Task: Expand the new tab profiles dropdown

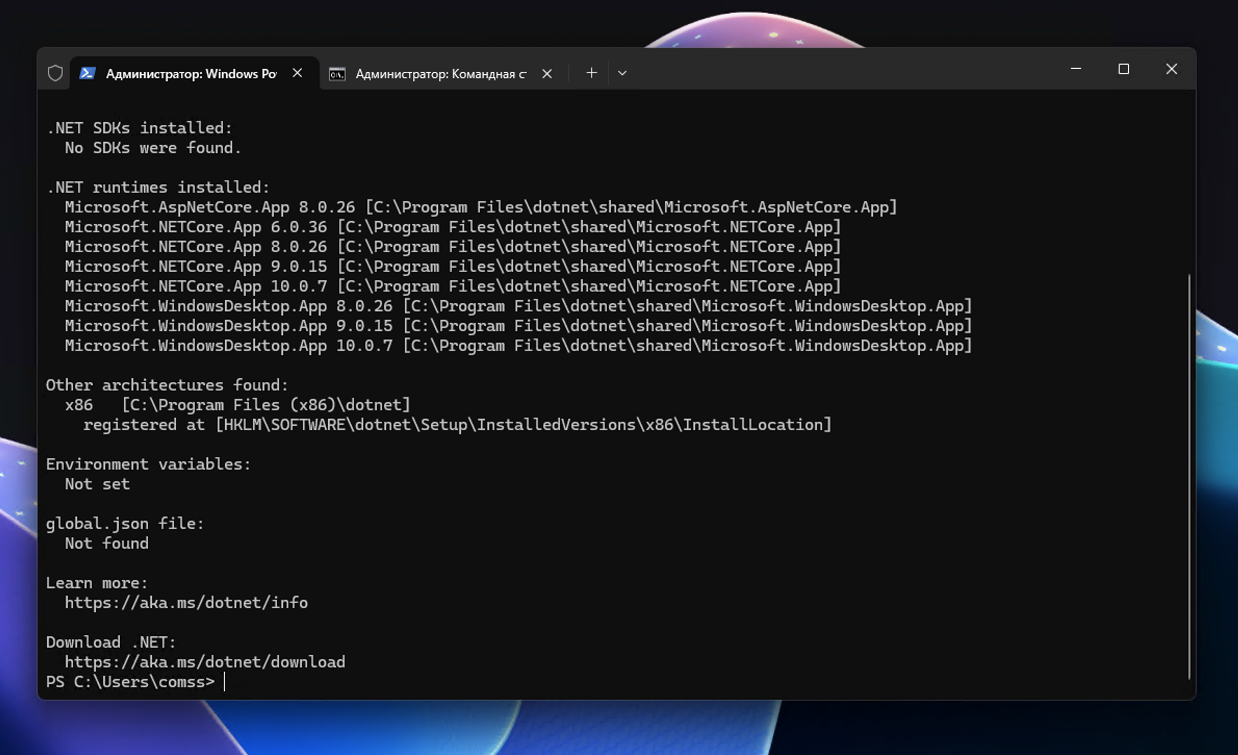Action: [x=622, y=73]
